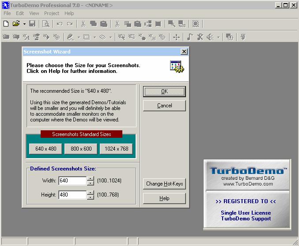Click the TurboDemo app icon in title bar
Image resolution: width=299 pixels, height=246 pixels.
pyautogui.click(x=6, y=5)
